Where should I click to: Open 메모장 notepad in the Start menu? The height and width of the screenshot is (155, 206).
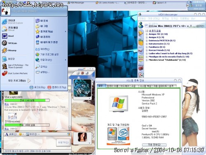coord(8,59)
